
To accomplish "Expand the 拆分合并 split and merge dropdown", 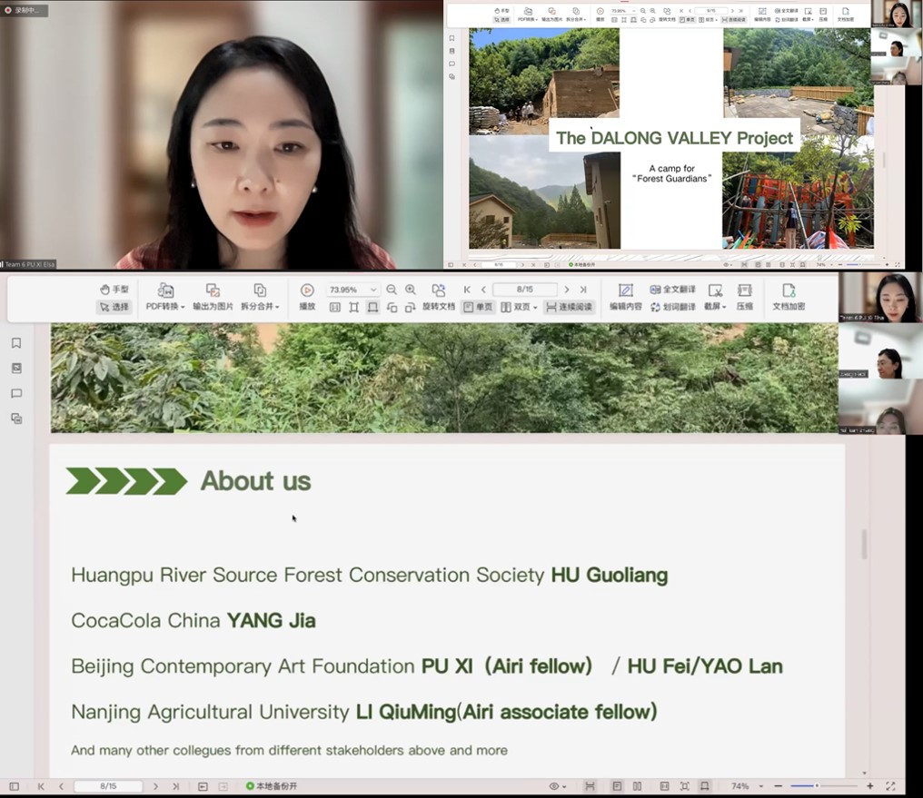I will 260,307.
